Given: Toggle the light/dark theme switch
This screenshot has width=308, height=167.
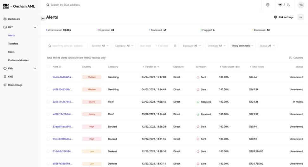Looking at the screenshot, I should click(284, 5).
